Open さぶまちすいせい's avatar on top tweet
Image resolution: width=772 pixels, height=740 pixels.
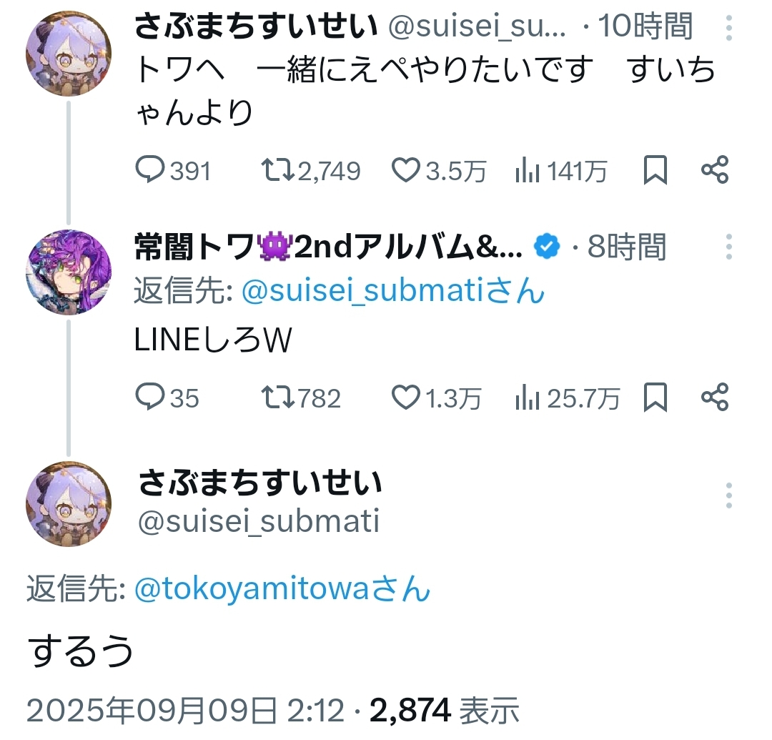coord(69,53)
